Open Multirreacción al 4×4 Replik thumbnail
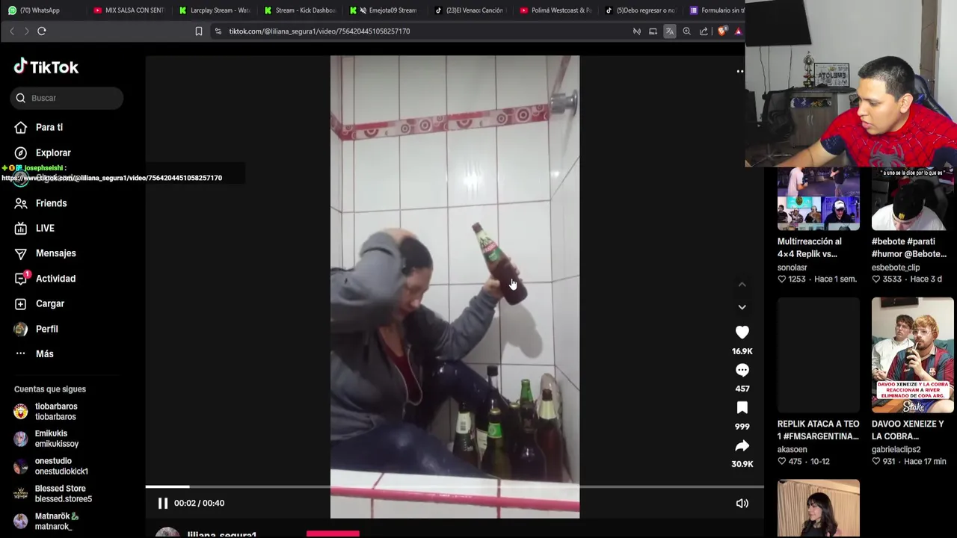957x538 pixels. click(818, 199)
